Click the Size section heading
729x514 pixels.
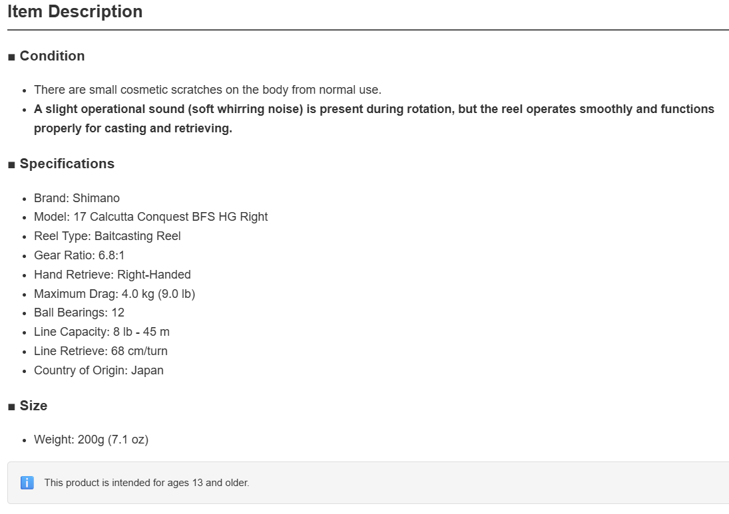33,406
